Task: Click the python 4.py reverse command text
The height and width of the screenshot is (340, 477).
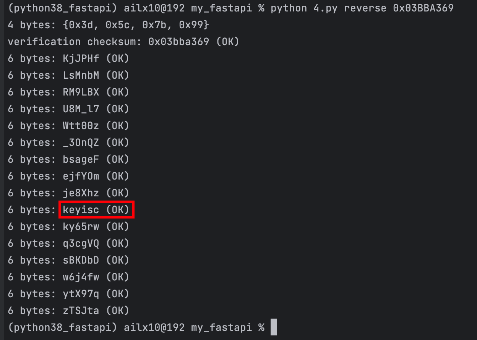Action: pyautogui.click(x=362, y=8)
